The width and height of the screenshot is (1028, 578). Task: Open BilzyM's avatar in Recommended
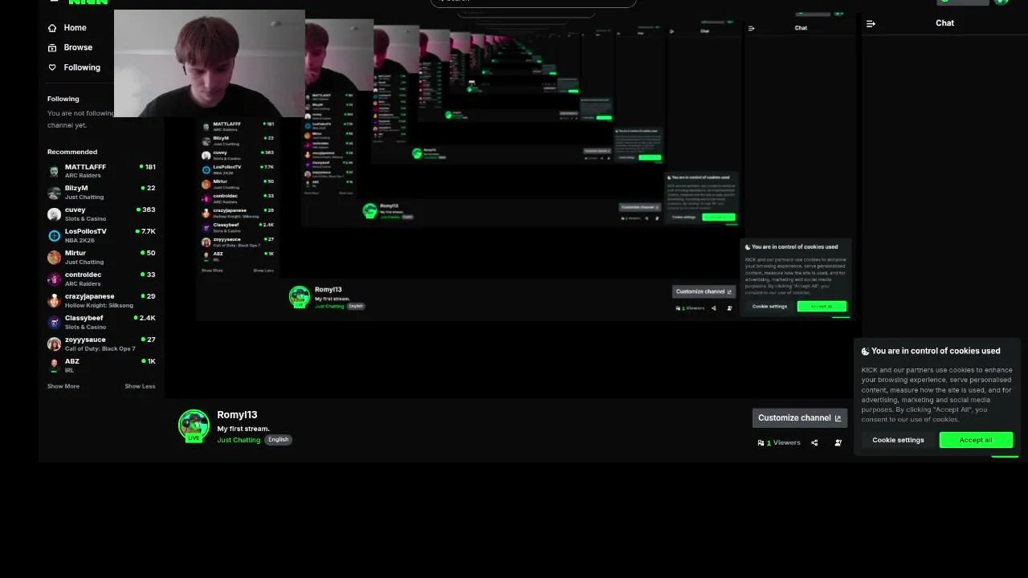54,193
